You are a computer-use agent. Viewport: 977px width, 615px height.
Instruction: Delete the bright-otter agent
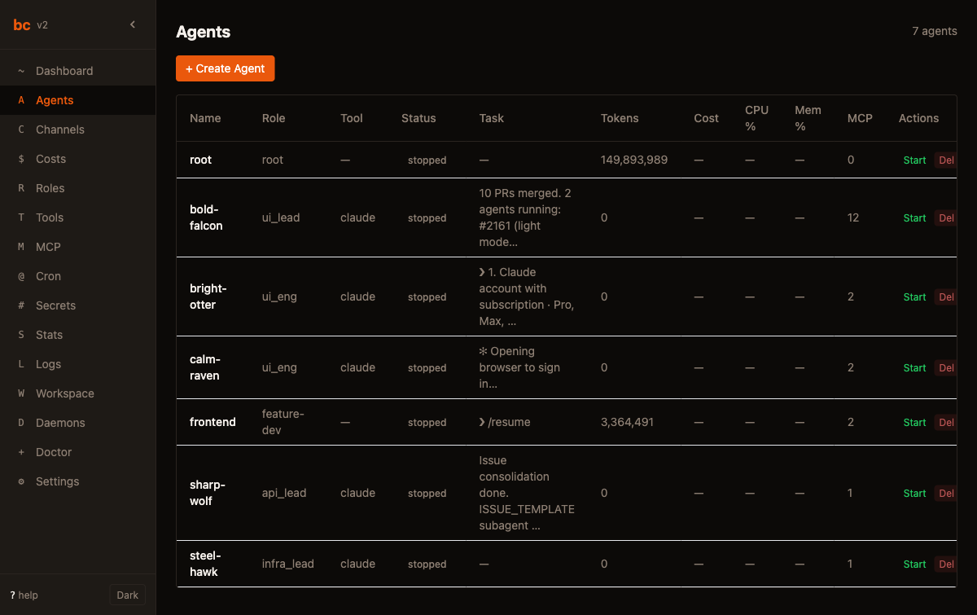tap(945, 297)
